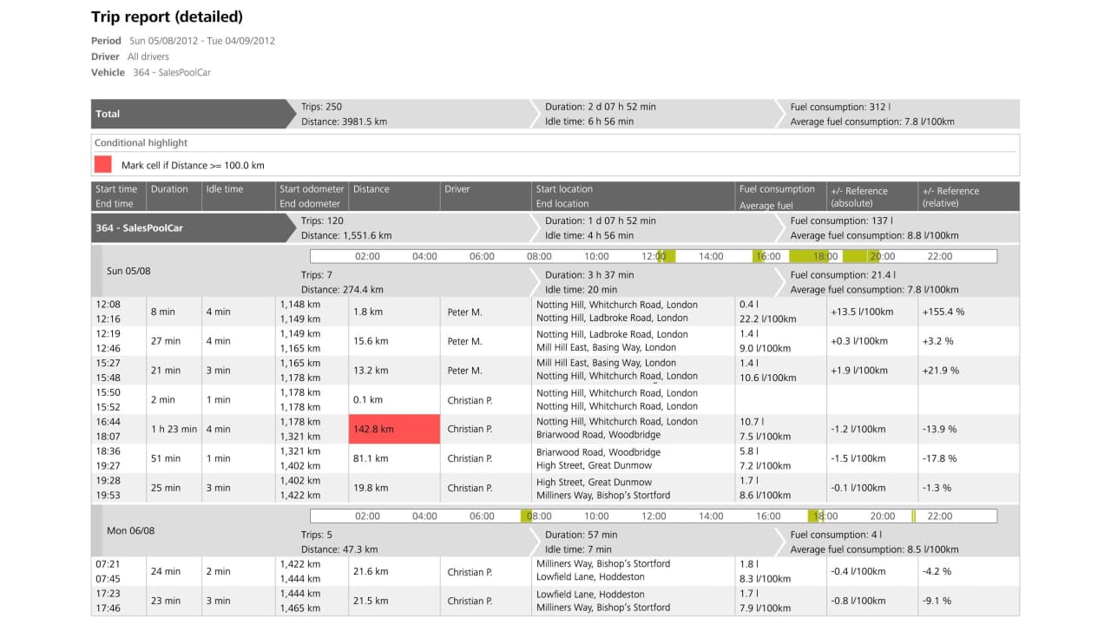Click driver Peter M. on the 12:19 trip

point(463,340)
